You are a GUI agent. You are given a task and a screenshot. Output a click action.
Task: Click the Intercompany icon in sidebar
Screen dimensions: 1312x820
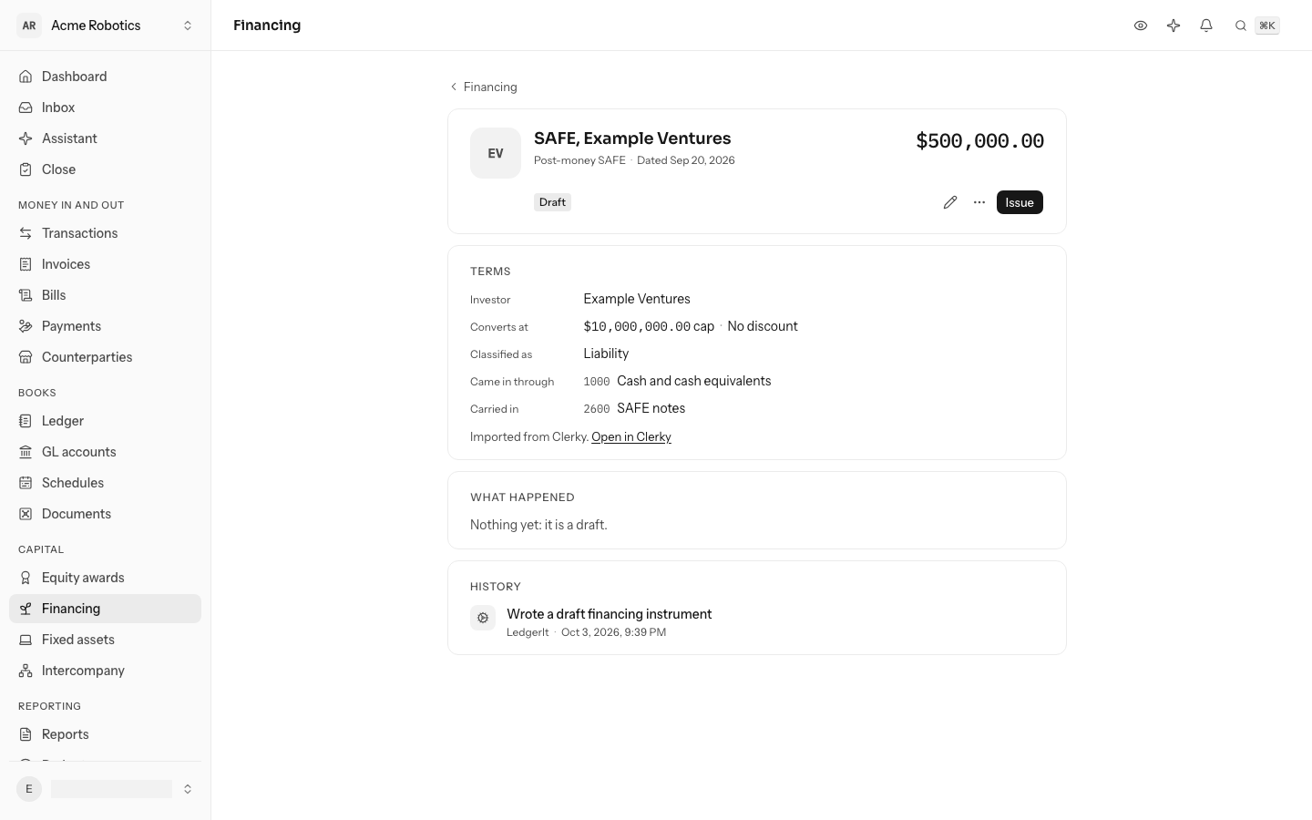(26, 671)
